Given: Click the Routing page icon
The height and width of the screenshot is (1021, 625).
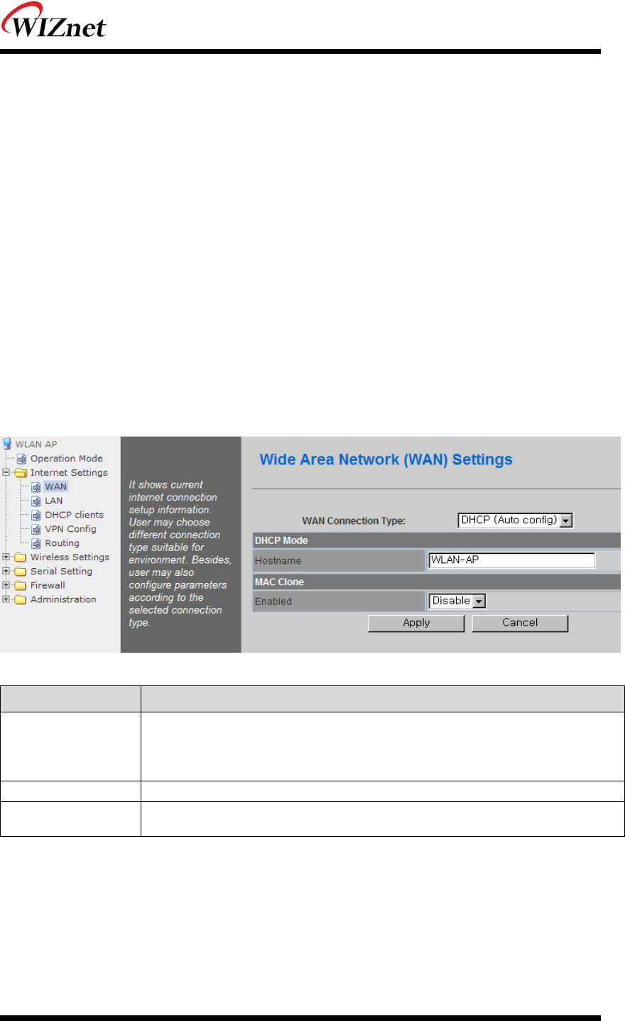Looking at the screenshot, I should (36, 544).
